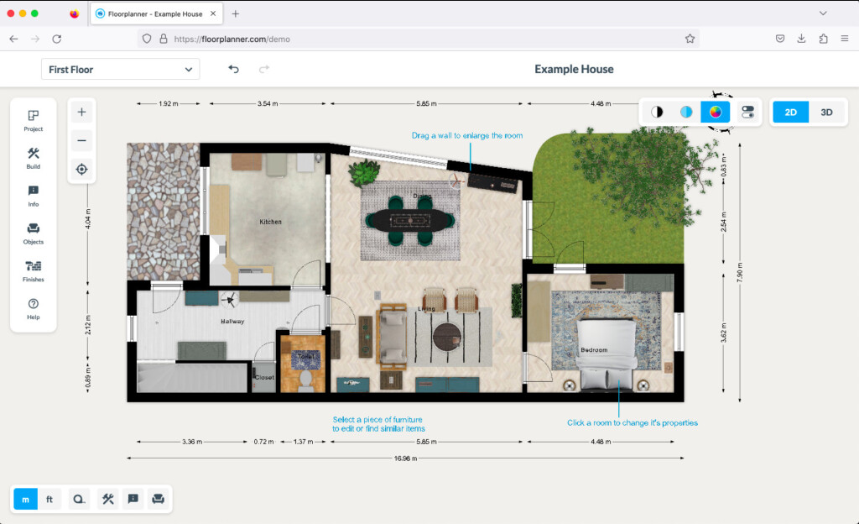859x524 pixels.
Task: Select meters unit button
Action: pos(25,499)
